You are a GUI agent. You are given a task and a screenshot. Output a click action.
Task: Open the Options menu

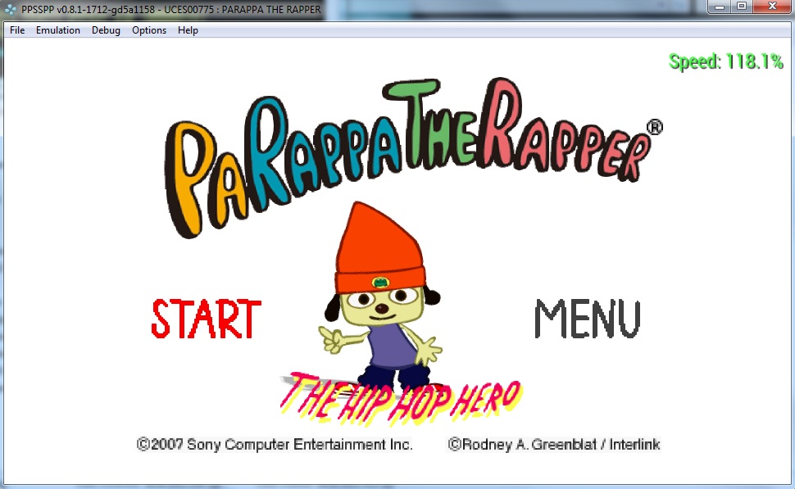click(x=149, y=30)
